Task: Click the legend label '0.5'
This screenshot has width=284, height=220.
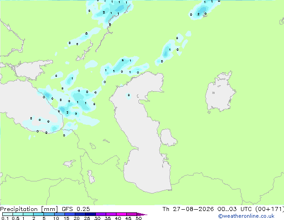Action: click(16, 218)
